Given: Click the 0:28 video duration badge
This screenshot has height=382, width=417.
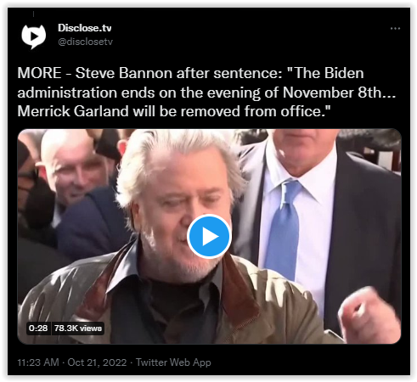Looking at the screenshot, I should 38,329.
